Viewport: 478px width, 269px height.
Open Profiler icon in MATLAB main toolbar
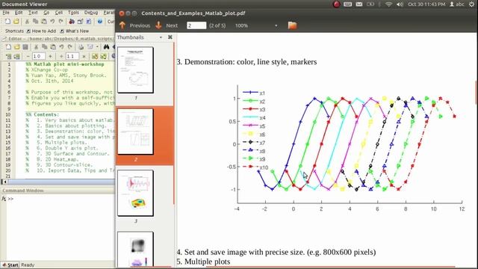pos(88,22)
